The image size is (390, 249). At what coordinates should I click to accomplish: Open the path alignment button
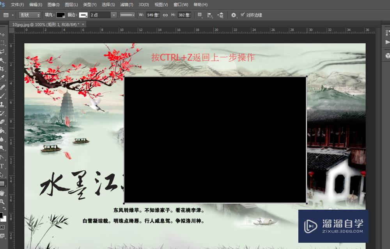tap(209, 15)
